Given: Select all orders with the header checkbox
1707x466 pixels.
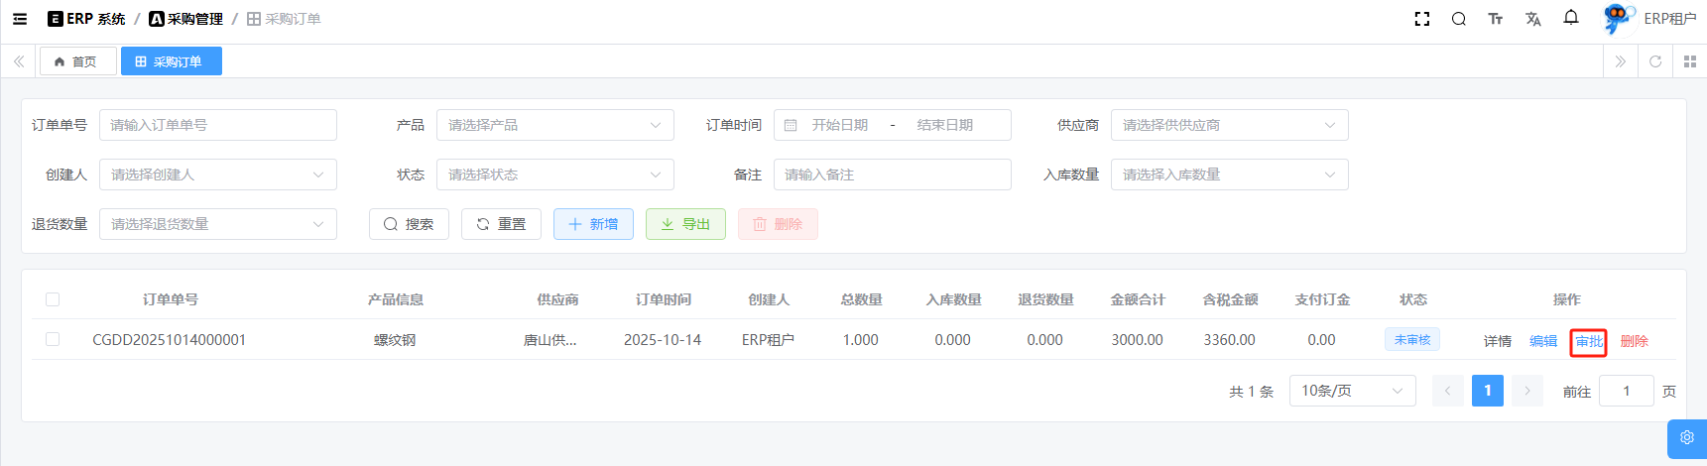Looking at the screenshot, I should point(53,299).
